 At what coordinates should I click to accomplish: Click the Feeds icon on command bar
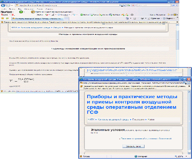pos(135,18)
